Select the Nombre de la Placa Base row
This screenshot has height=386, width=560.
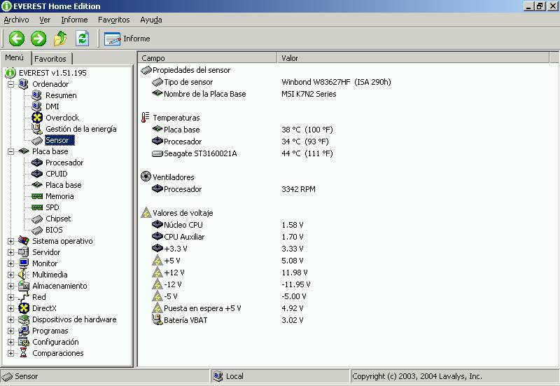point(244,94)
